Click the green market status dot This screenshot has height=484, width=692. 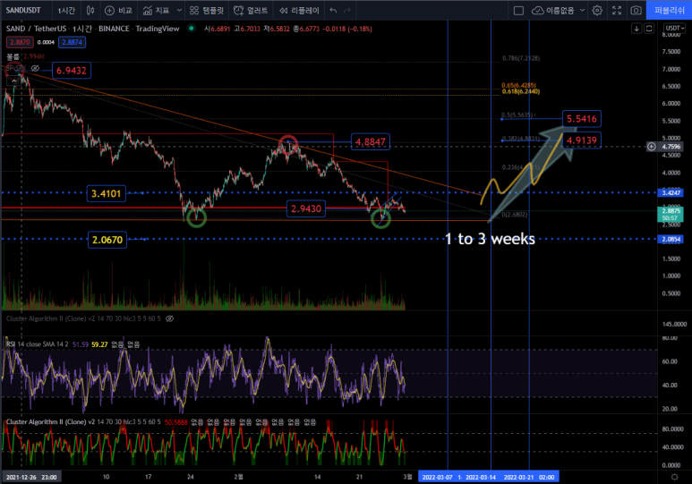[x=191, y=29]
